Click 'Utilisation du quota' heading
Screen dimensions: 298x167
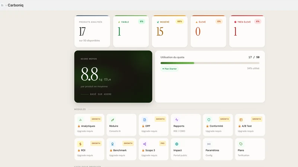click(172, 57)
